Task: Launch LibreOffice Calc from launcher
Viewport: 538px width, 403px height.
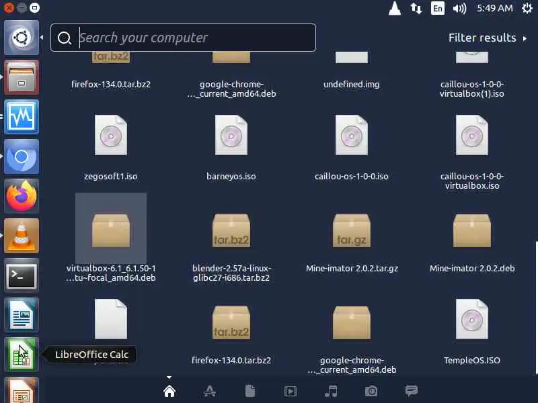Action: coord(22,355)
